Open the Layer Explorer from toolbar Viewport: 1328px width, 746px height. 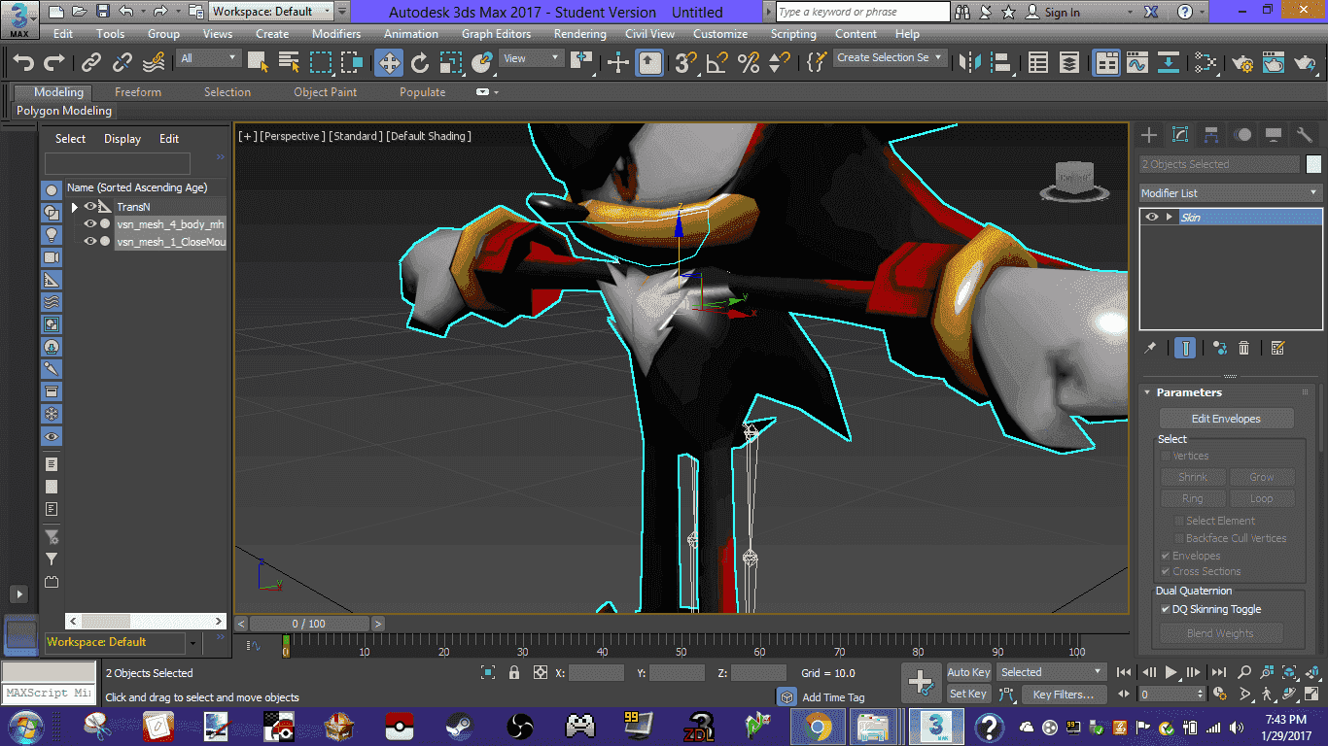(1069, 63)
